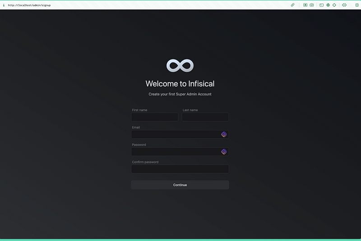Click the Infisical infinity logo
The width and height of the screenshot is (361, 241).
click(x=180, y=66)
